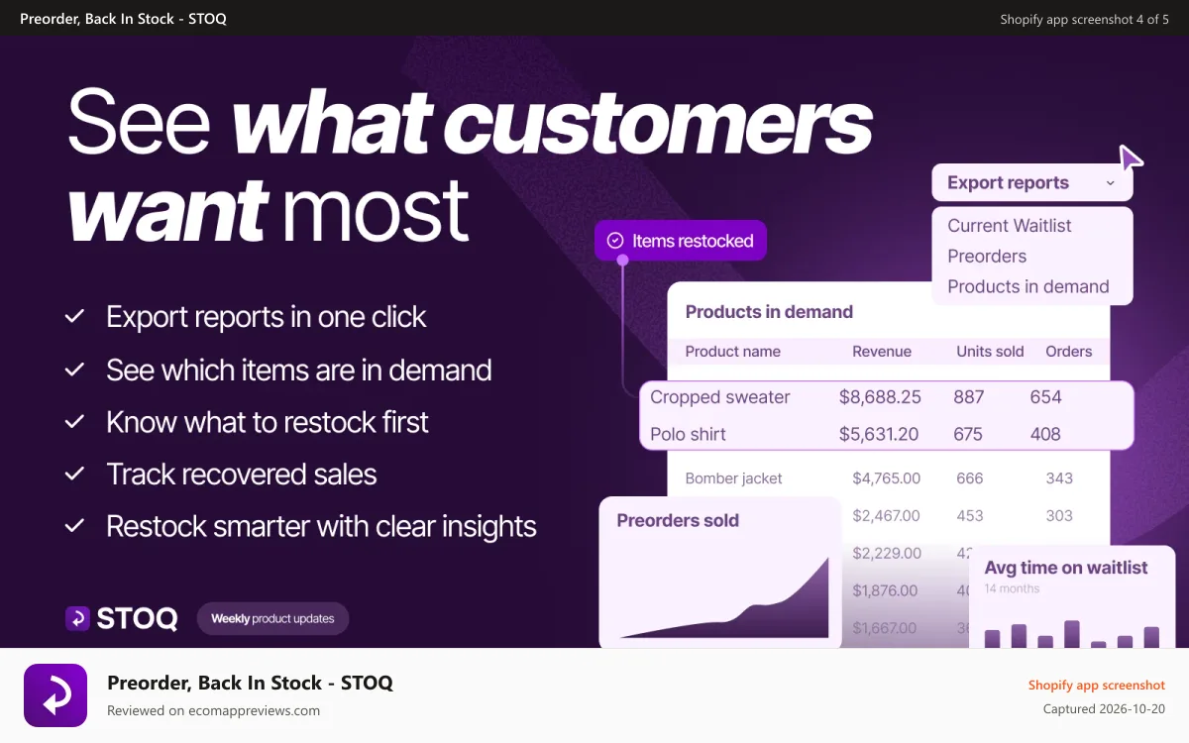Click the Shopify app screenshot 4 of 5 label
This screenshot has height=743, width=1189.
[1084, 19]
